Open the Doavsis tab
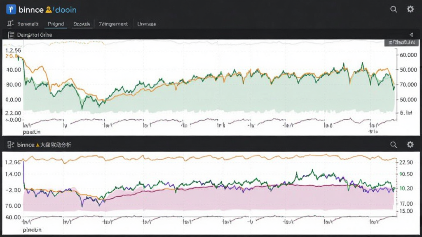Image resolution: width=422 pixels, height=237 pixels. click(82, 24)
